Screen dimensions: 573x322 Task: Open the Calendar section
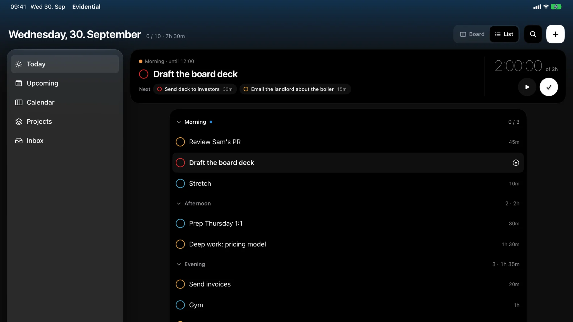click(x=65, y=102)
